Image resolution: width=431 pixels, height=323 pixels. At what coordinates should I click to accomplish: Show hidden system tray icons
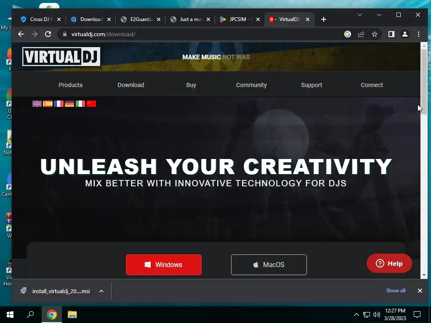356,315
